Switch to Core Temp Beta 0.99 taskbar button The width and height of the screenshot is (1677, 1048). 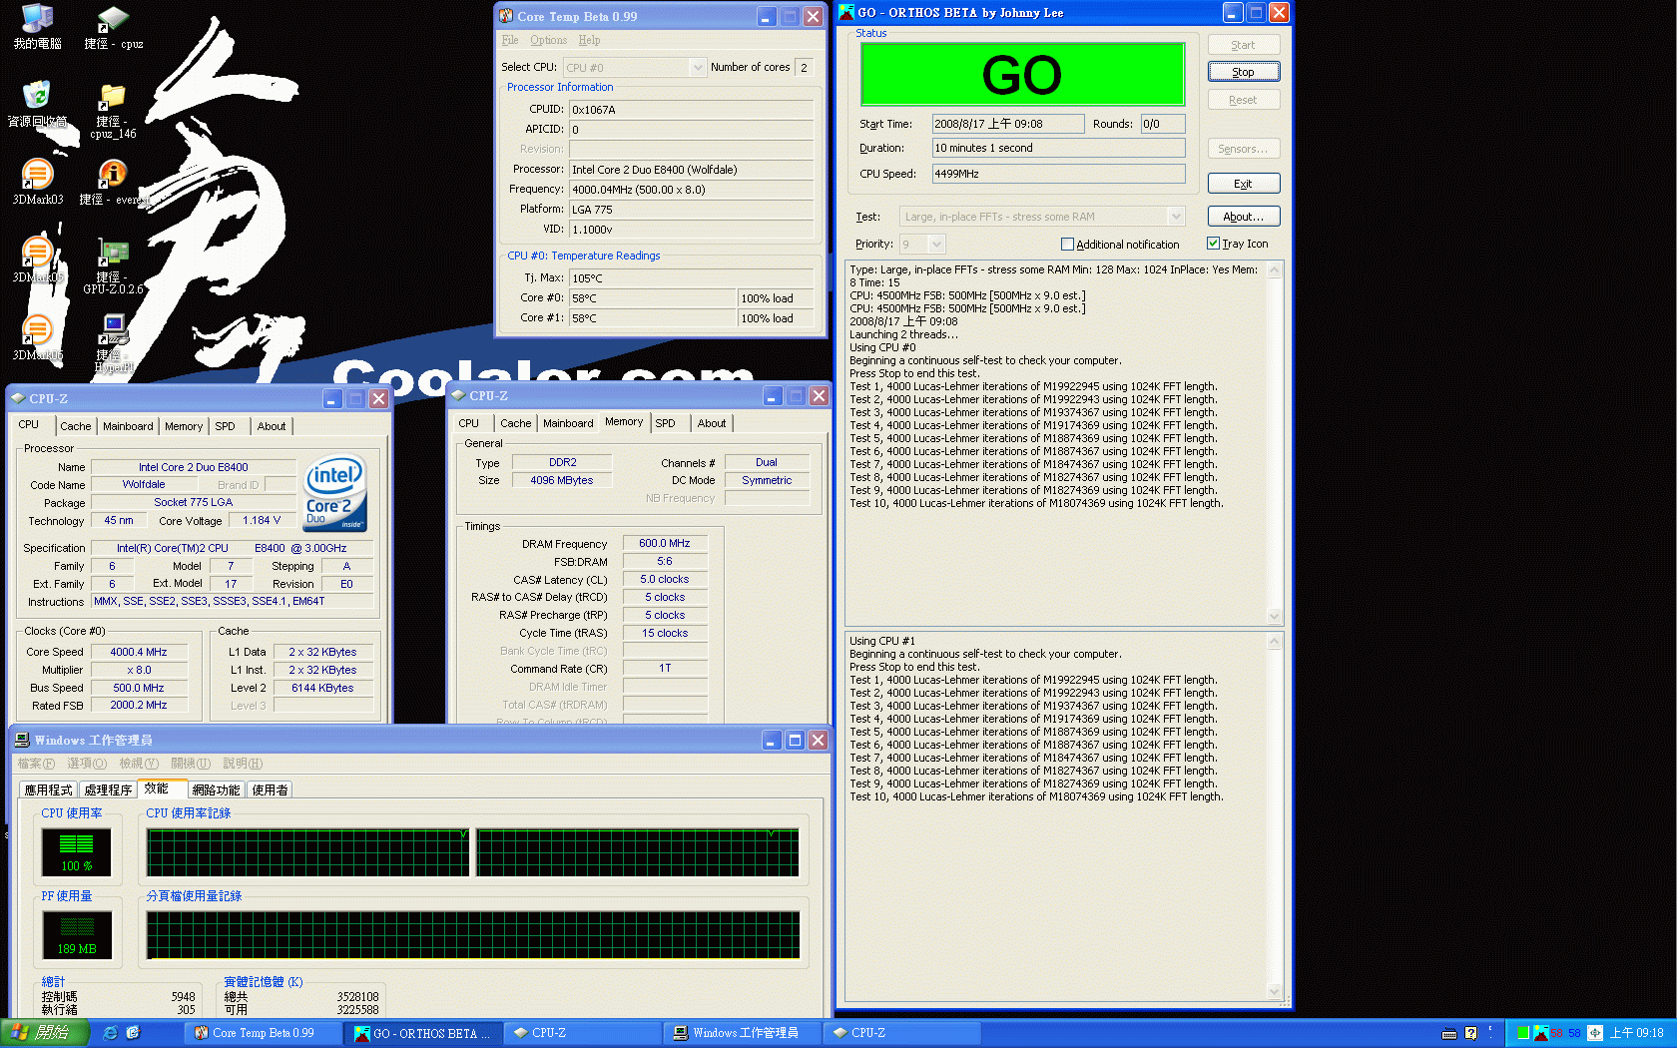point(264,1033)
